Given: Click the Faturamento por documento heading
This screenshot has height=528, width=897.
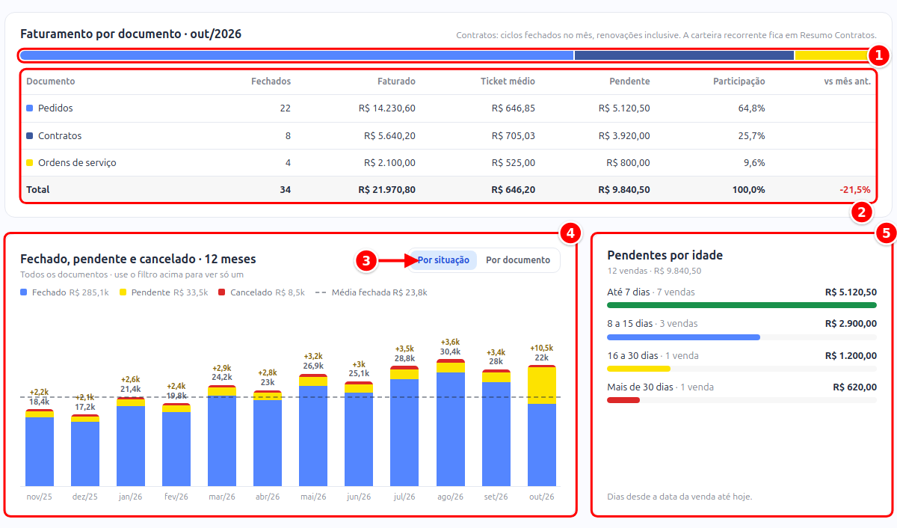Looking at the screenshot, I should click(131, 34).
